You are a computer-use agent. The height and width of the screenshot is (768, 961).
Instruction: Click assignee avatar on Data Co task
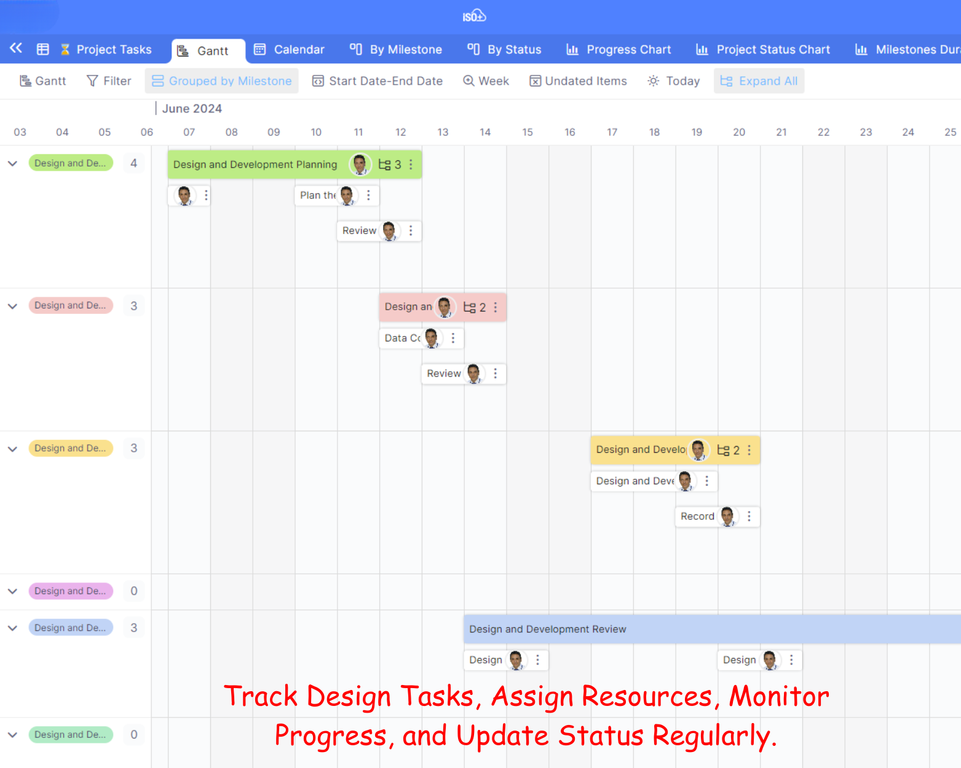(x=431, y=338)
